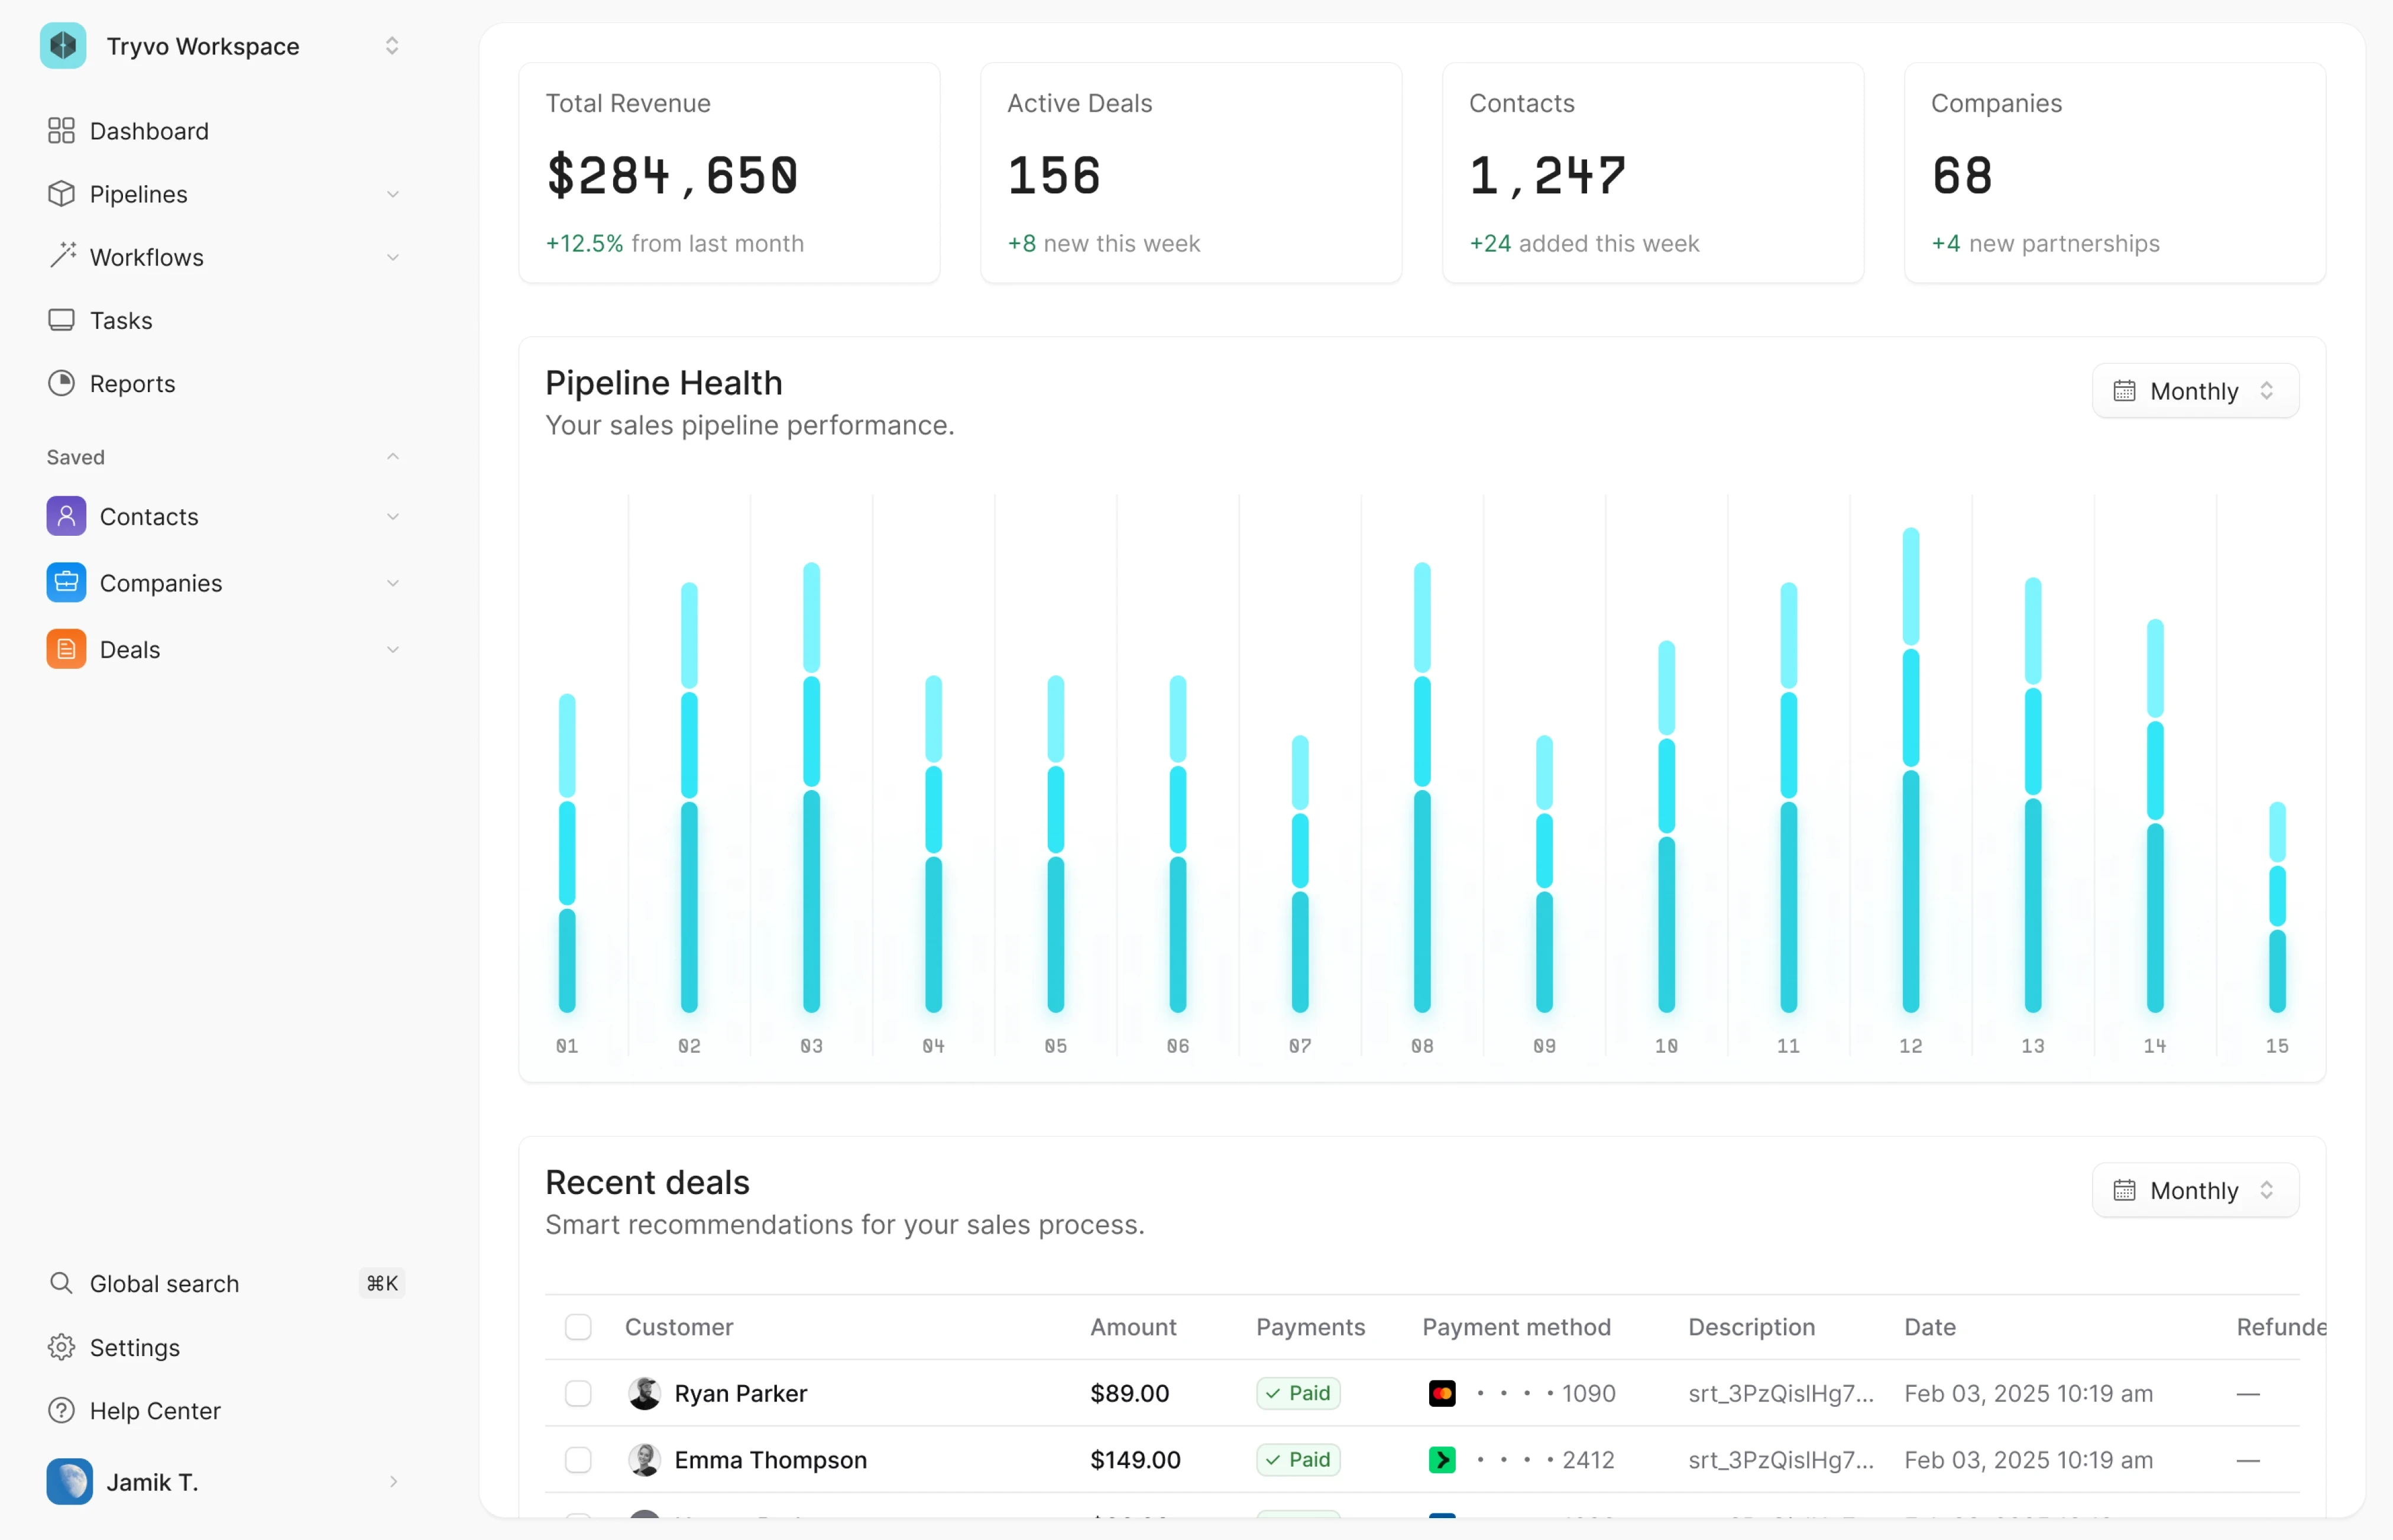Change the Recent deals Monthly filter

[2195, 1190]
